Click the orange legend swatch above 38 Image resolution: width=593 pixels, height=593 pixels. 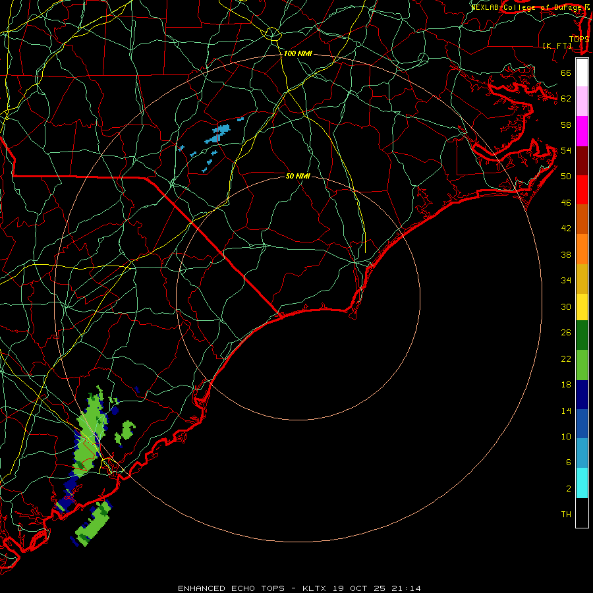pyautogui.click(x=582, y=249)
